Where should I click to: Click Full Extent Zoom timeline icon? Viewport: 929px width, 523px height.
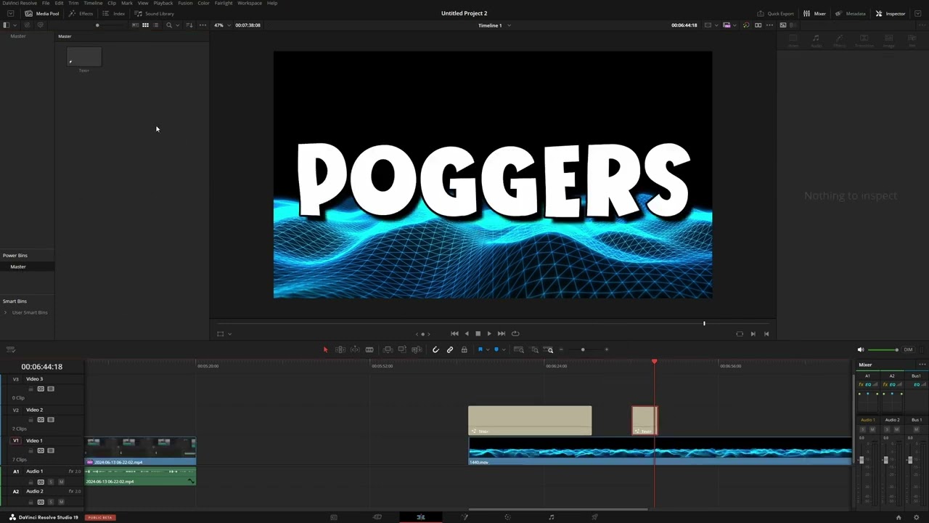pos(519,349)
